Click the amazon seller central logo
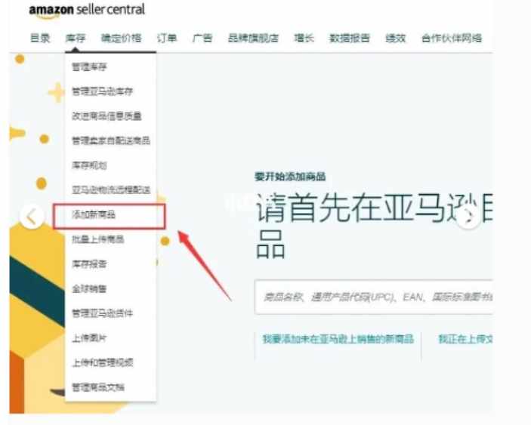This screenshot has height=425, width=531. 87,10
